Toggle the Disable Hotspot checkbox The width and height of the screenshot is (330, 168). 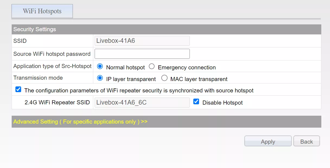coord(196,102)
